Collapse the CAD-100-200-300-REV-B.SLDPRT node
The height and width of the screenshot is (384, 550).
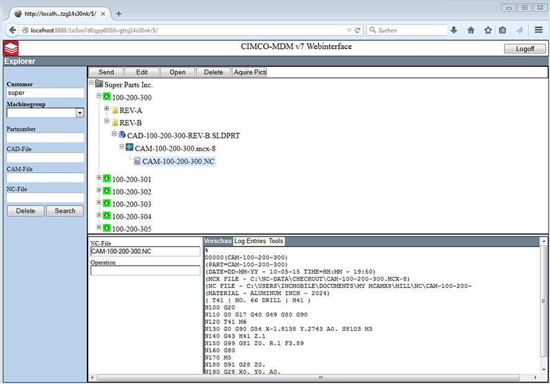114,134
